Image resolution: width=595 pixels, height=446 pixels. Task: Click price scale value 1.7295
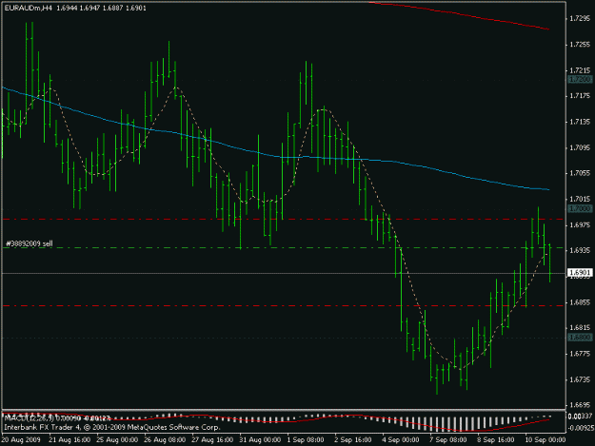pyautogui.click(x=580, y=18)
